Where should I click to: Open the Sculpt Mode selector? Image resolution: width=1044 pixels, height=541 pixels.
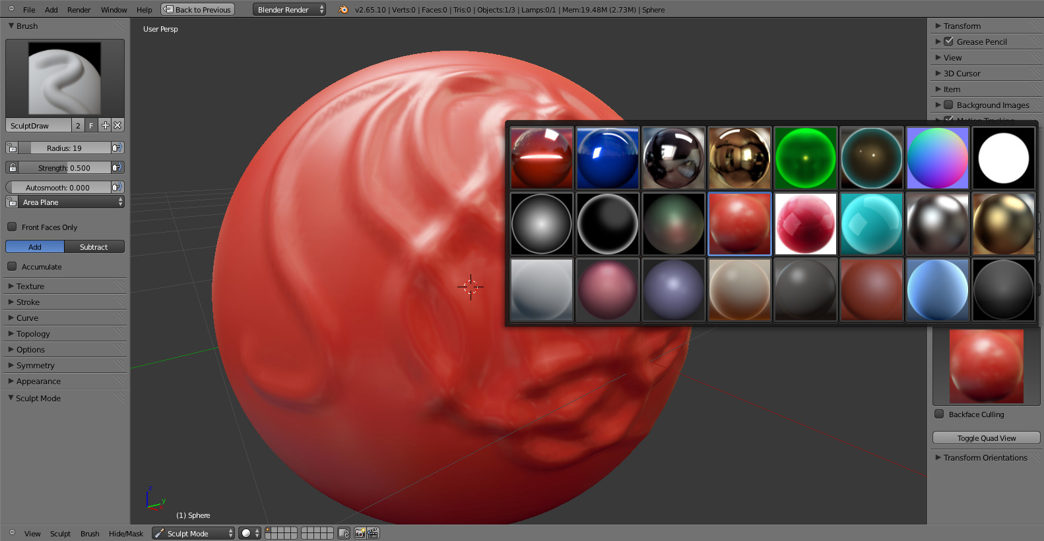pos(193,533)
